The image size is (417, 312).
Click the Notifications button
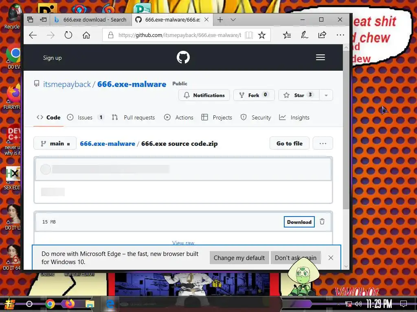pyautogui.click(x=204, y=95)
